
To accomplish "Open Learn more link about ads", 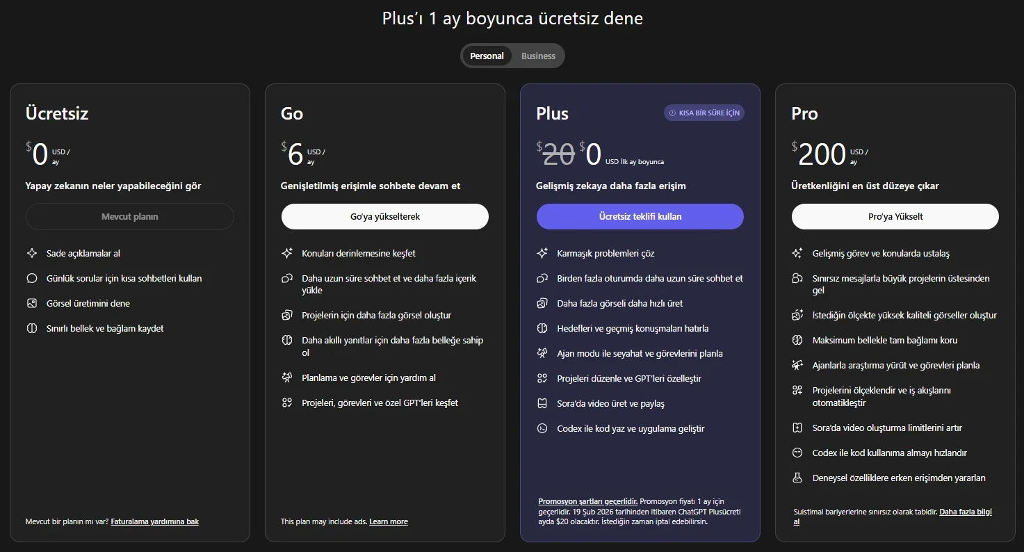I will 389,521.
